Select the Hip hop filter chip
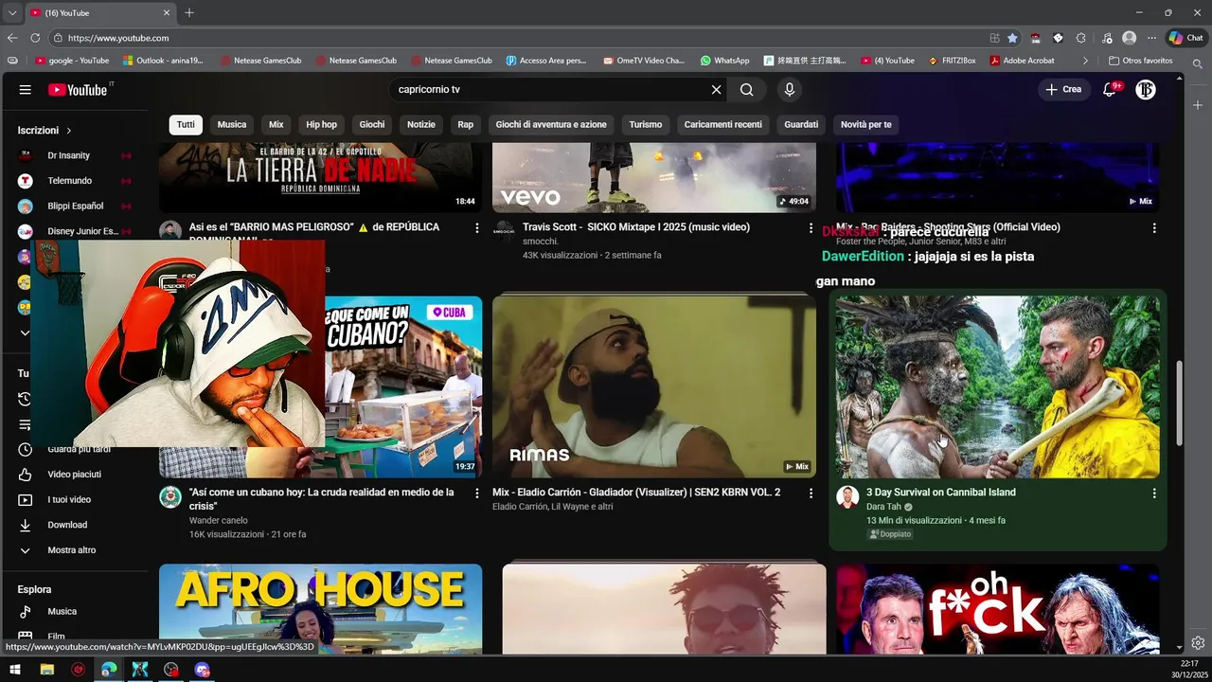Viewport: 1212px width, 682px height. (x=321, y=124)
